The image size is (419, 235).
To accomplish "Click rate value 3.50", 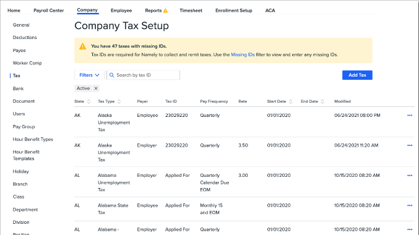I will (243, 145).
